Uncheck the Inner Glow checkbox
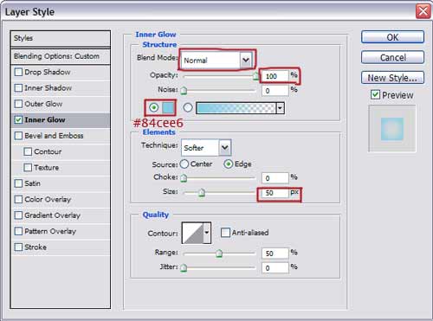The image size is (433, 321). (18, 119)
